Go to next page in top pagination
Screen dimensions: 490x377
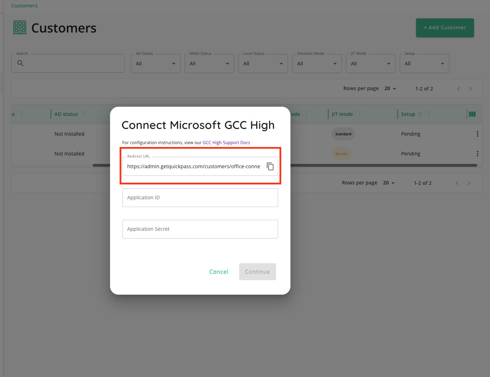pyautogui.click(x=470, y=89)
